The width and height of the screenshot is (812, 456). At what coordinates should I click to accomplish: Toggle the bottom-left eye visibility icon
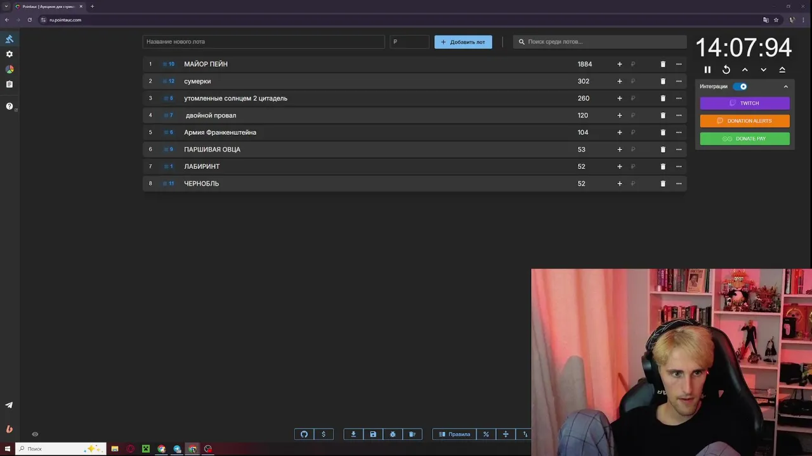35,434
